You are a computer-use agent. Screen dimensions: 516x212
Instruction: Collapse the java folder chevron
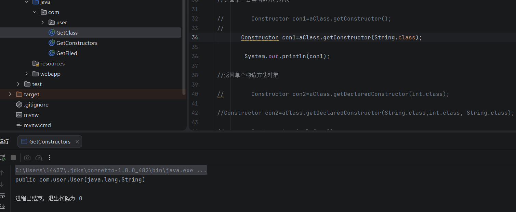click(27, 2)
